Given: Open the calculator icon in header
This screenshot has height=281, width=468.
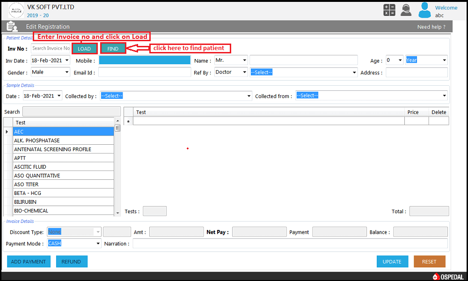Looking at the screenshot, I should click(389, 10).
